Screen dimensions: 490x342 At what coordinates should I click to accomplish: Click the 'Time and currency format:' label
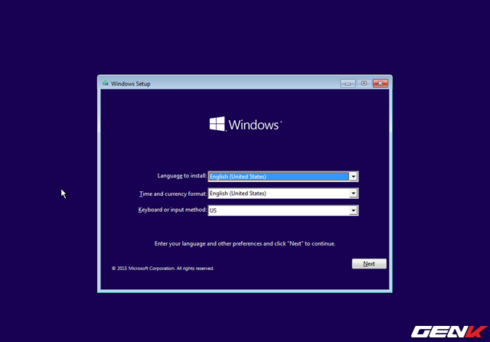[x=173, y=194]
